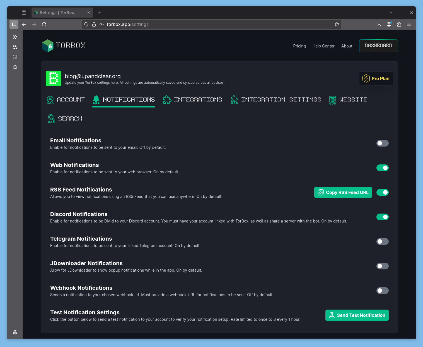Click the tracking protection shield icon
The height and width of the screenshot is (347, 423).
click(x=86, y=24)
